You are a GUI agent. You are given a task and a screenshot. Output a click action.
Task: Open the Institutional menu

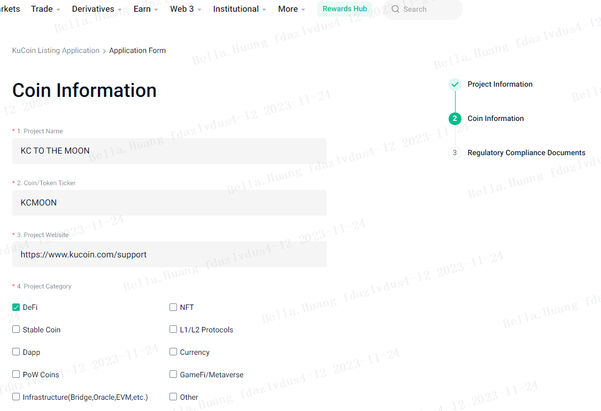(x=236, y=9)
